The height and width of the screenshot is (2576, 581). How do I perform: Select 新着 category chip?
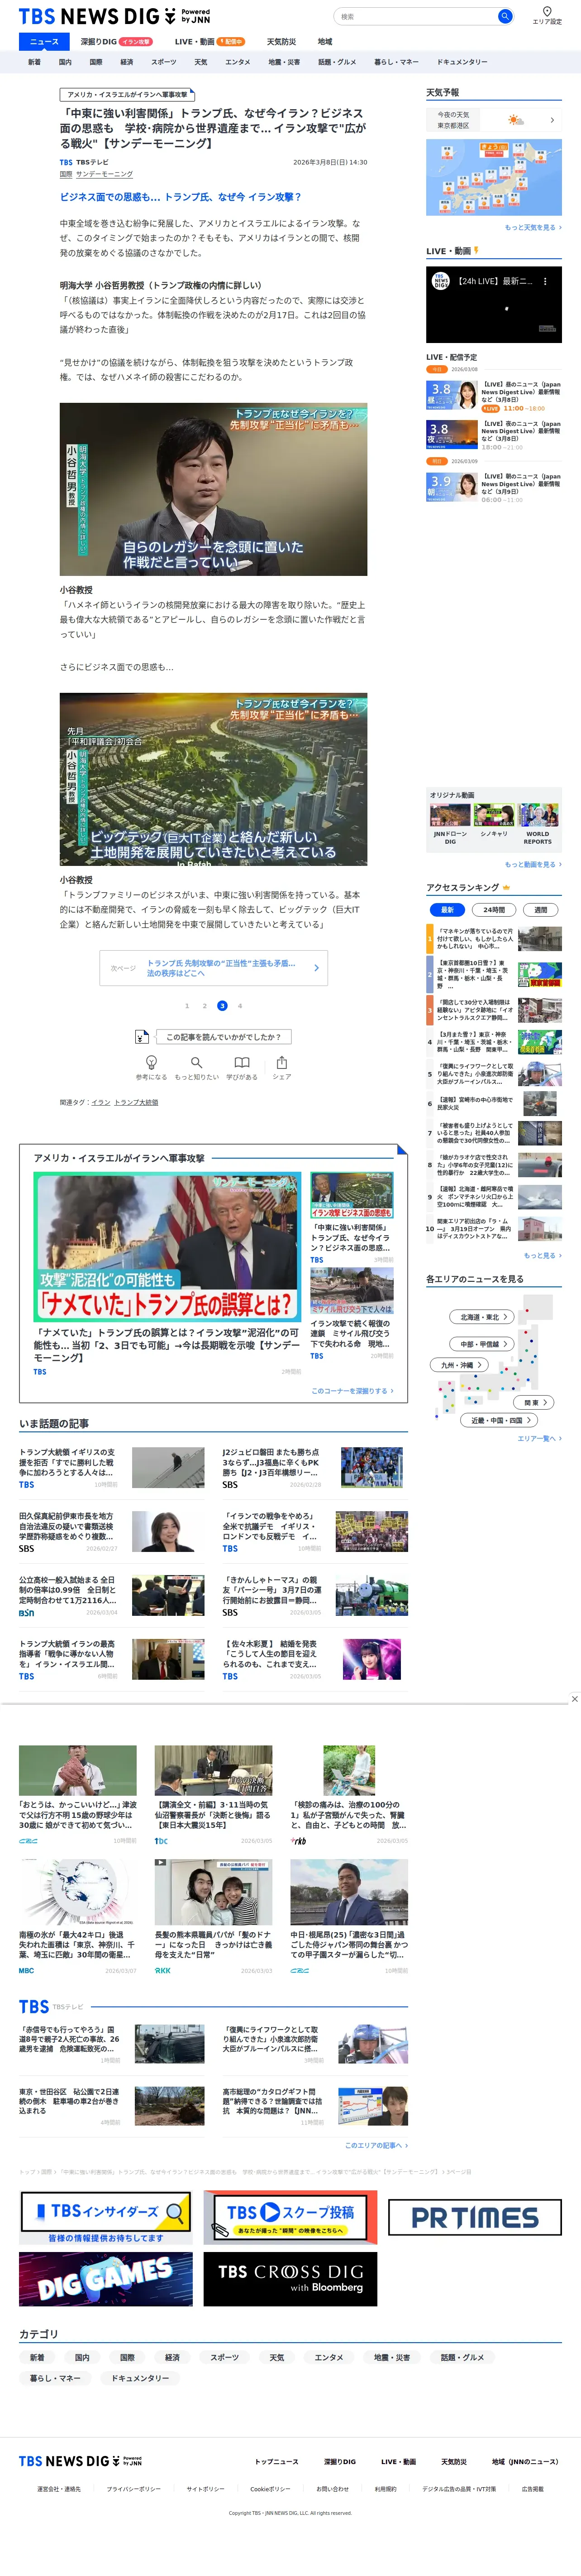(37, 2358)
